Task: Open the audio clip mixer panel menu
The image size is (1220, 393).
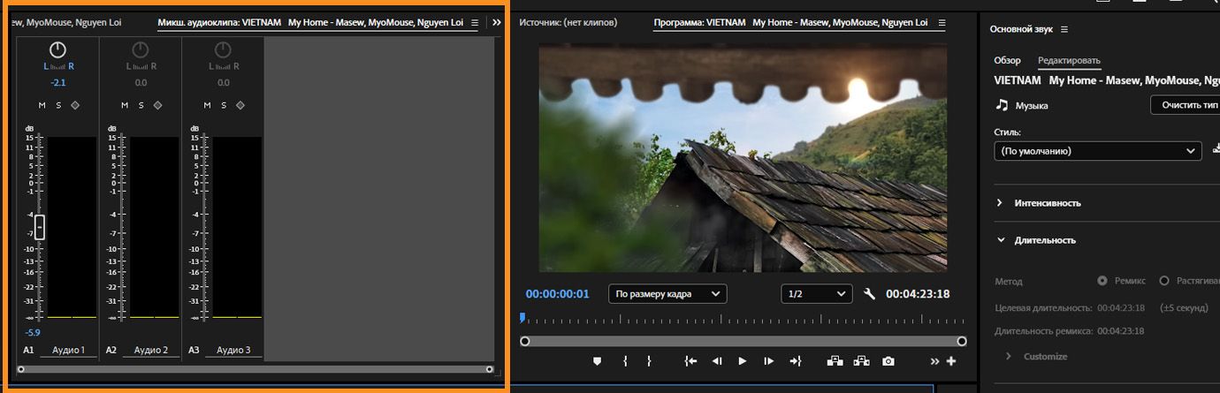Action: [475, 22]
